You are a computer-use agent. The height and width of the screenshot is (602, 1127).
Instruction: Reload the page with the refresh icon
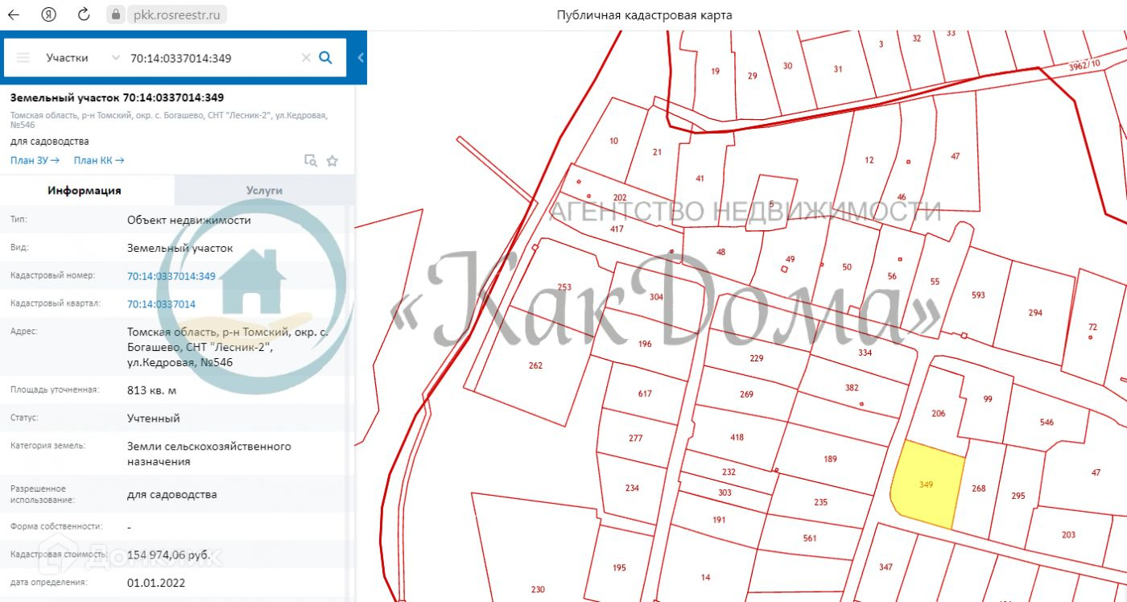pyautogui.click(x=83, y=14)
